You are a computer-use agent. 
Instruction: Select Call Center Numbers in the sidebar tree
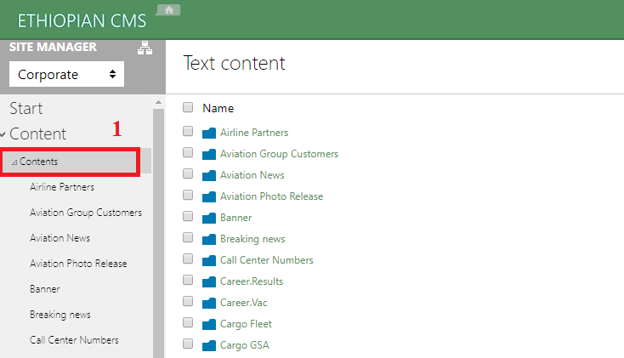pos(74,340)
